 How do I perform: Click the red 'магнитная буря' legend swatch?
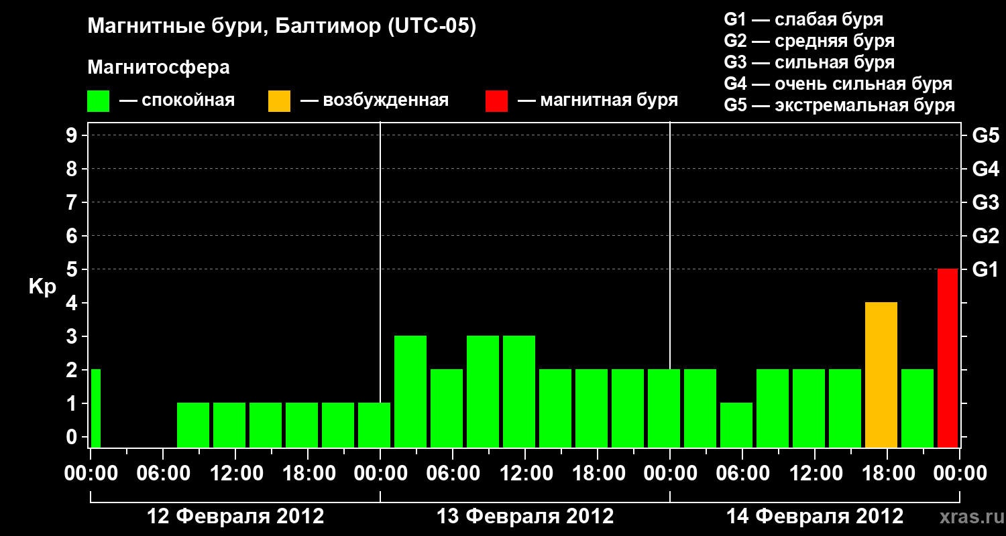coord(497,101)
